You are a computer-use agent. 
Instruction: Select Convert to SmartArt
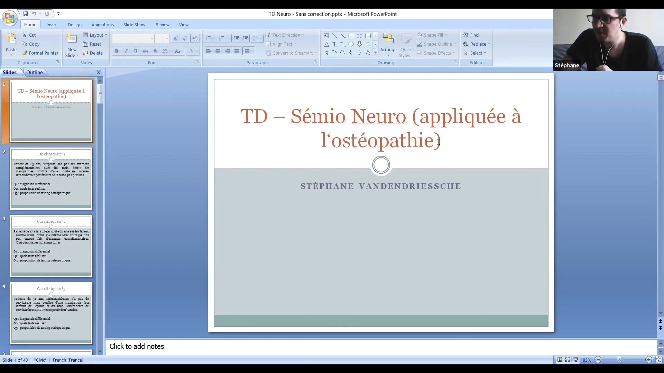pyautogui.click(x=291, y=53)
